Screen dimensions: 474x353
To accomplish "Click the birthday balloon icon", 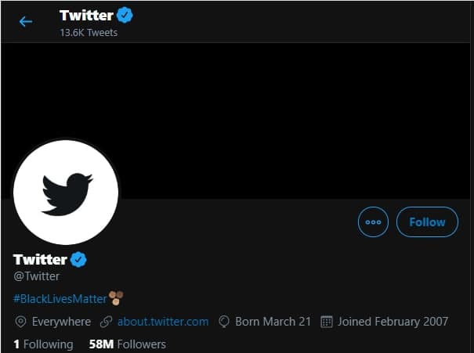I will tap(224, 322).
